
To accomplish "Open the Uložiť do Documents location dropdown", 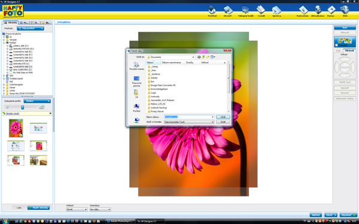I will coord(171,57).
